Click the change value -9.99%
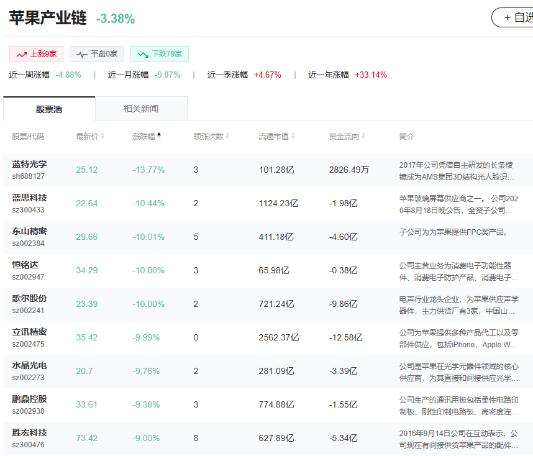533x456 pixels. (x=146, y=337)
